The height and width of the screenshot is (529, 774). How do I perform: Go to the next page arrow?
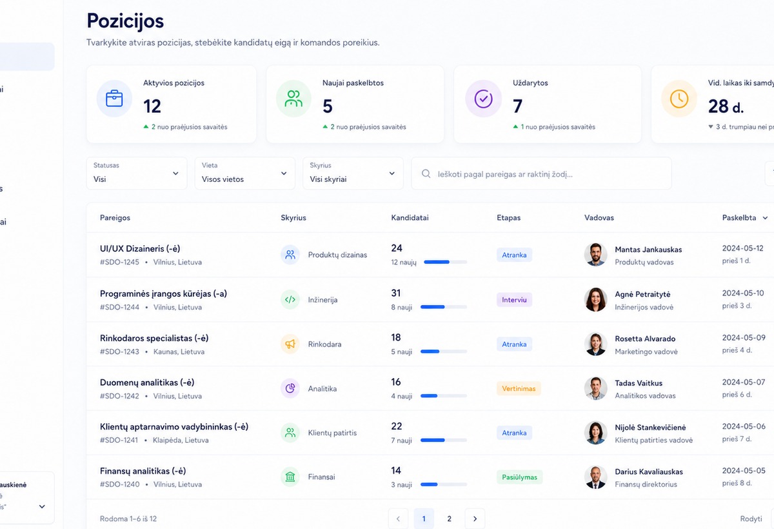coord(475,519)
